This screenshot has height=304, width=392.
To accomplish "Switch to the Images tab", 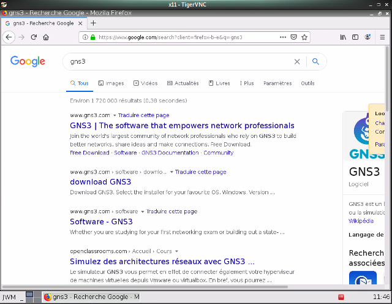I will point(111,83).
